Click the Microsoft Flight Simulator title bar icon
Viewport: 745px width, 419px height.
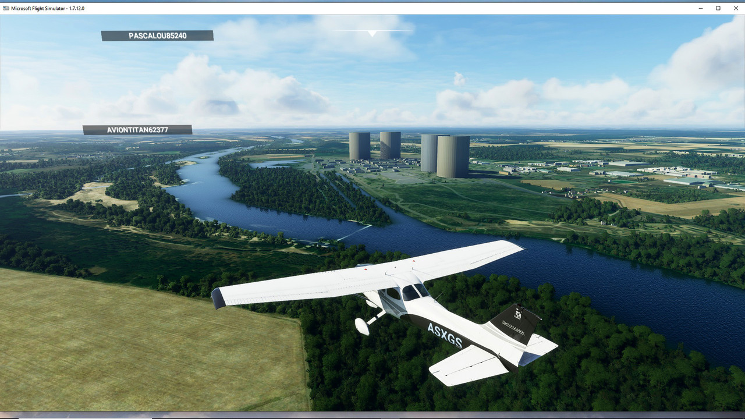point(6,8)
